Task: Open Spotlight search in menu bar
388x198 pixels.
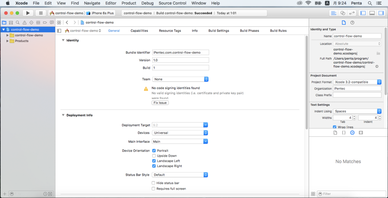Action: coord(370,3)
